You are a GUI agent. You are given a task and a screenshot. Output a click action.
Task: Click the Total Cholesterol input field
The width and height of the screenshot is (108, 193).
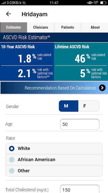tap(80, 189)
